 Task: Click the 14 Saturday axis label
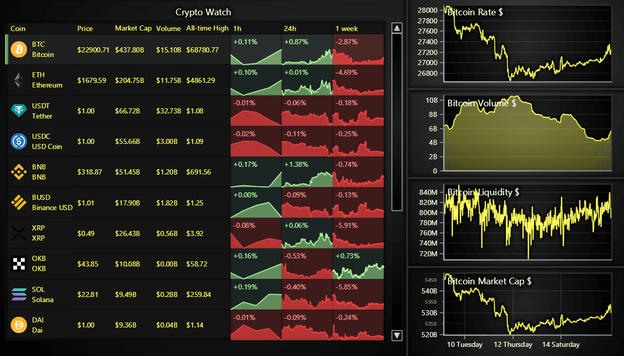point(560,344)
